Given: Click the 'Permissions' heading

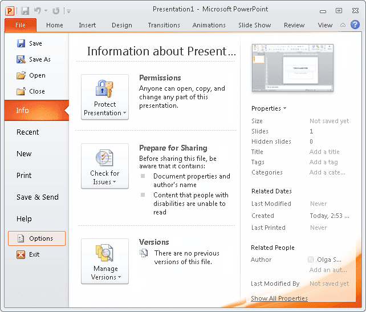Looking at the screenshot, I should pyautogui.click(x=160, y=78).
